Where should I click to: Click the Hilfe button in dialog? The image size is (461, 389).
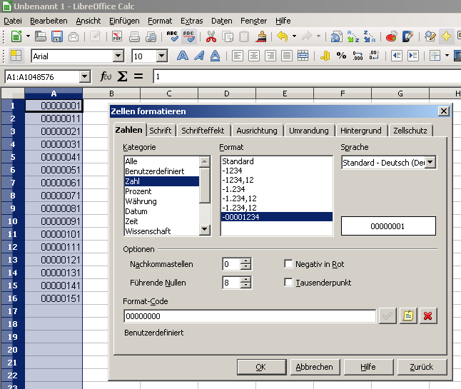pos(368,367)
